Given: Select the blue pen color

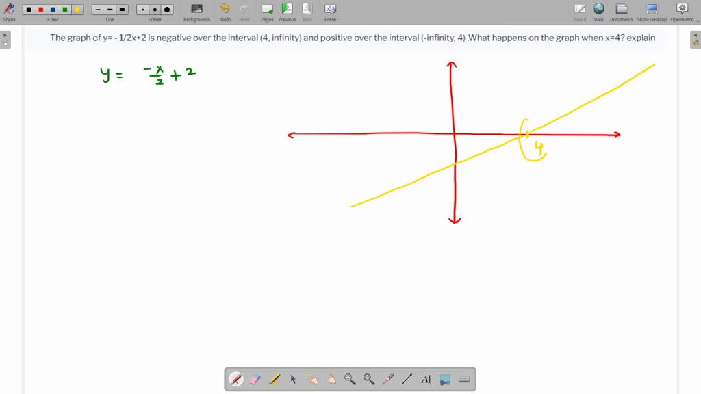Looking at the screenshot, I should (53, 10).
